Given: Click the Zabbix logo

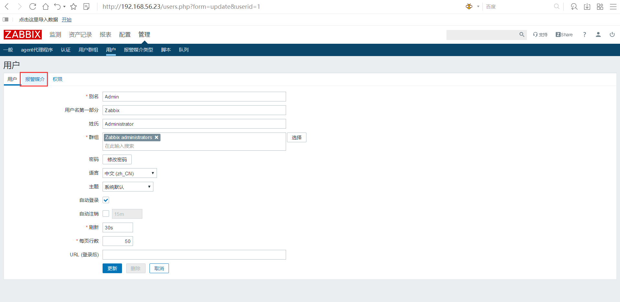Looking at the screenshot, I should pyautogui.click(x=23, y=34).
